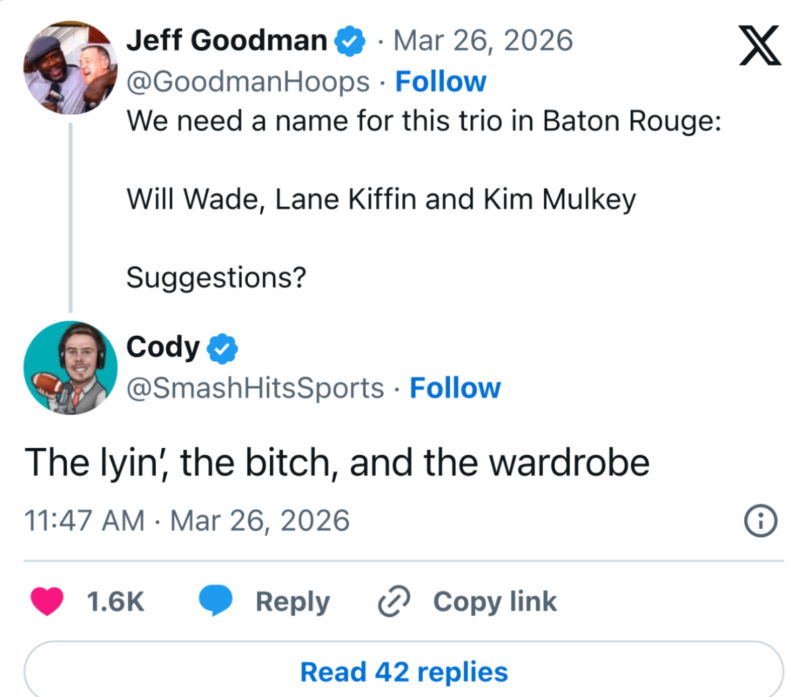Viewport: 806px width, 697px height.
Task: Click the Copy link text
Action: click(x=495, y=602)
